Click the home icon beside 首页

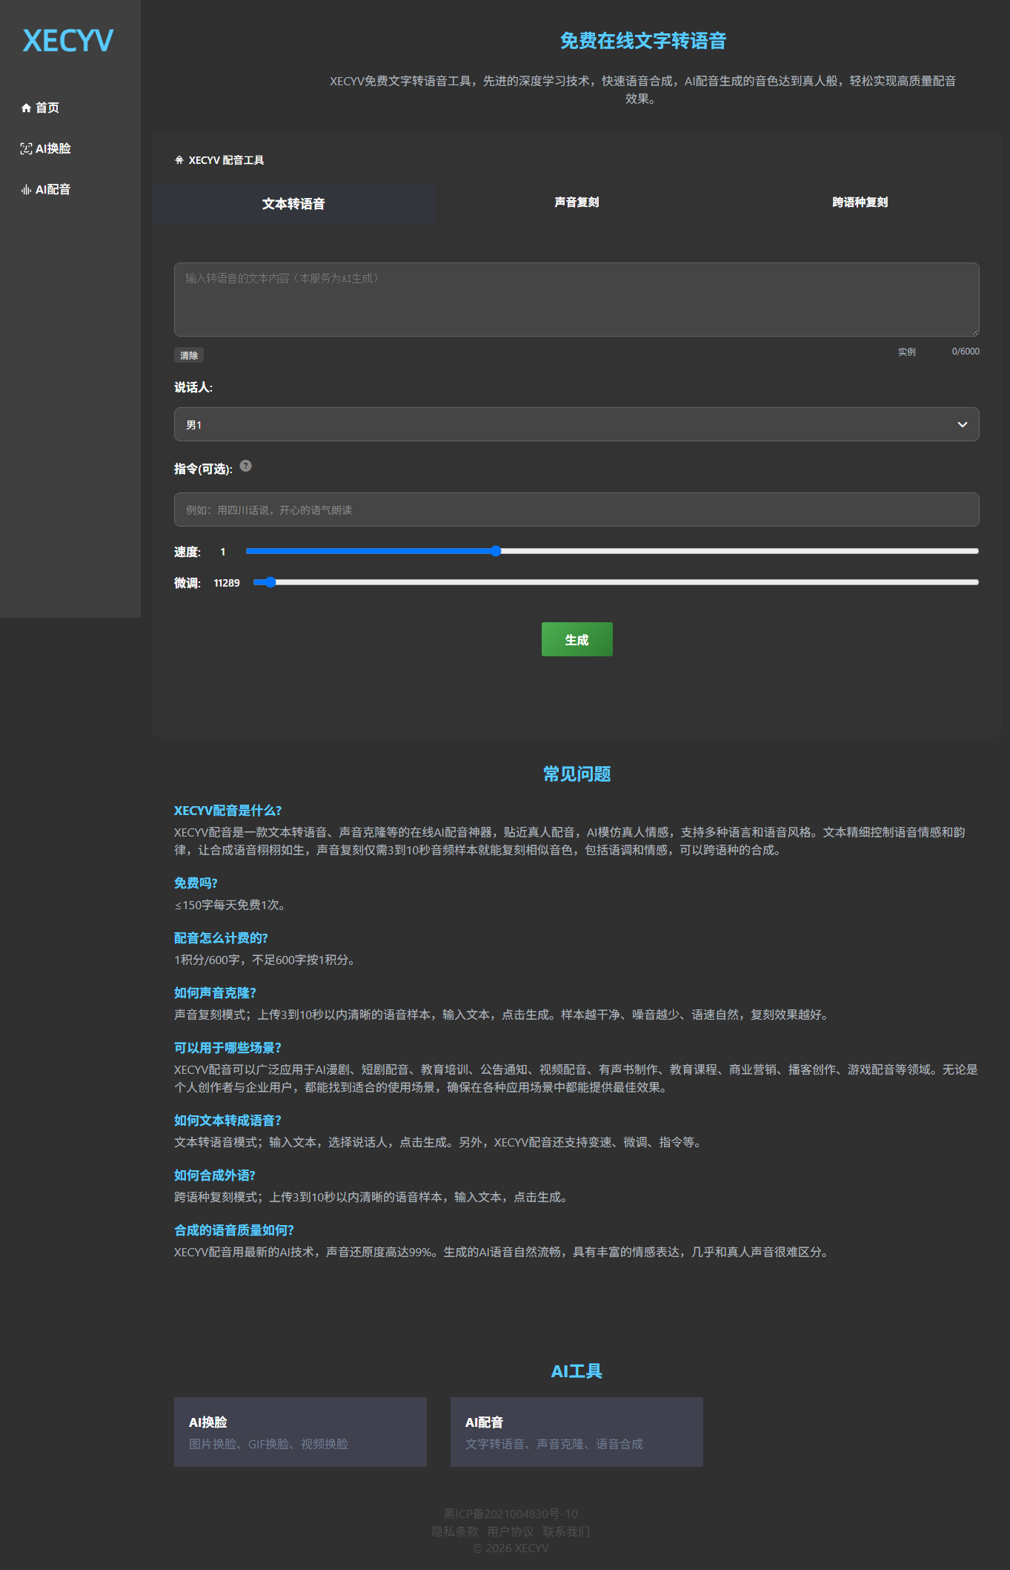(x=26, y=108)
